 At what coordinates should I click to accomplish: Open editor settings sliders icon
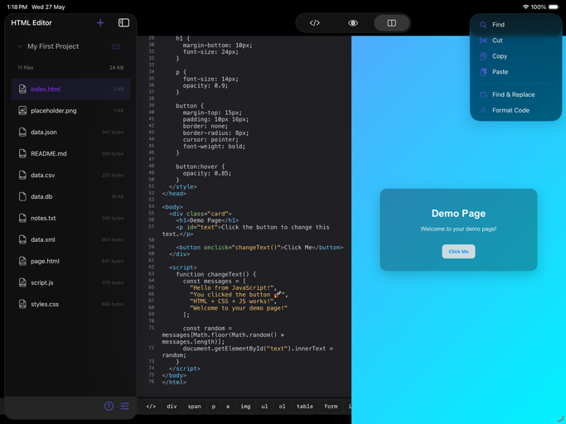point(125,406)
